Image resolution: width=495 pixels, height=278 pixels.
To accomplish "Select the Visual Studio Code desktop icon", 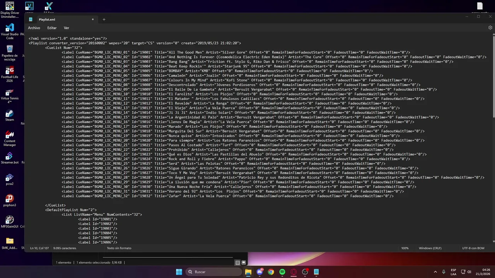I will click(10, 32).
